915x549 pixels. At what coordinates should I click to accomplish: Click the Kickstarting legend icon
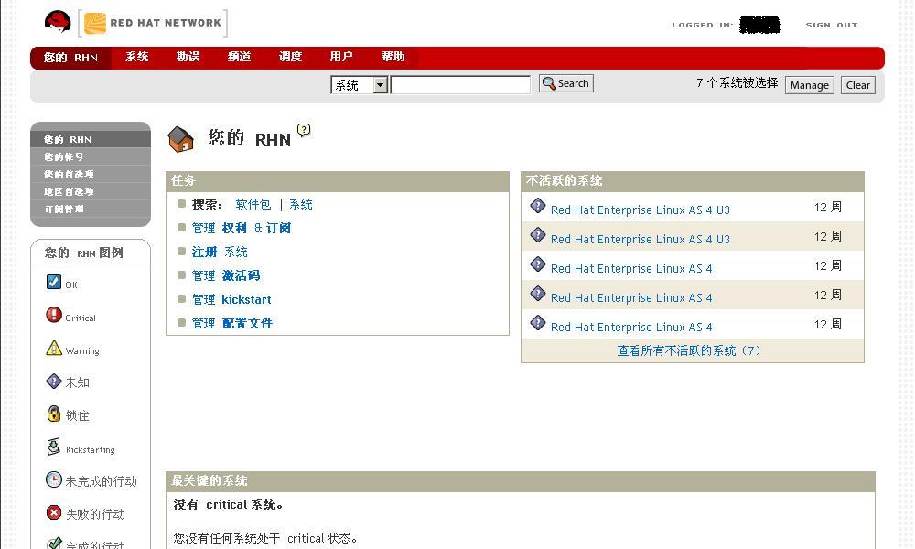[x=54, y=447]
